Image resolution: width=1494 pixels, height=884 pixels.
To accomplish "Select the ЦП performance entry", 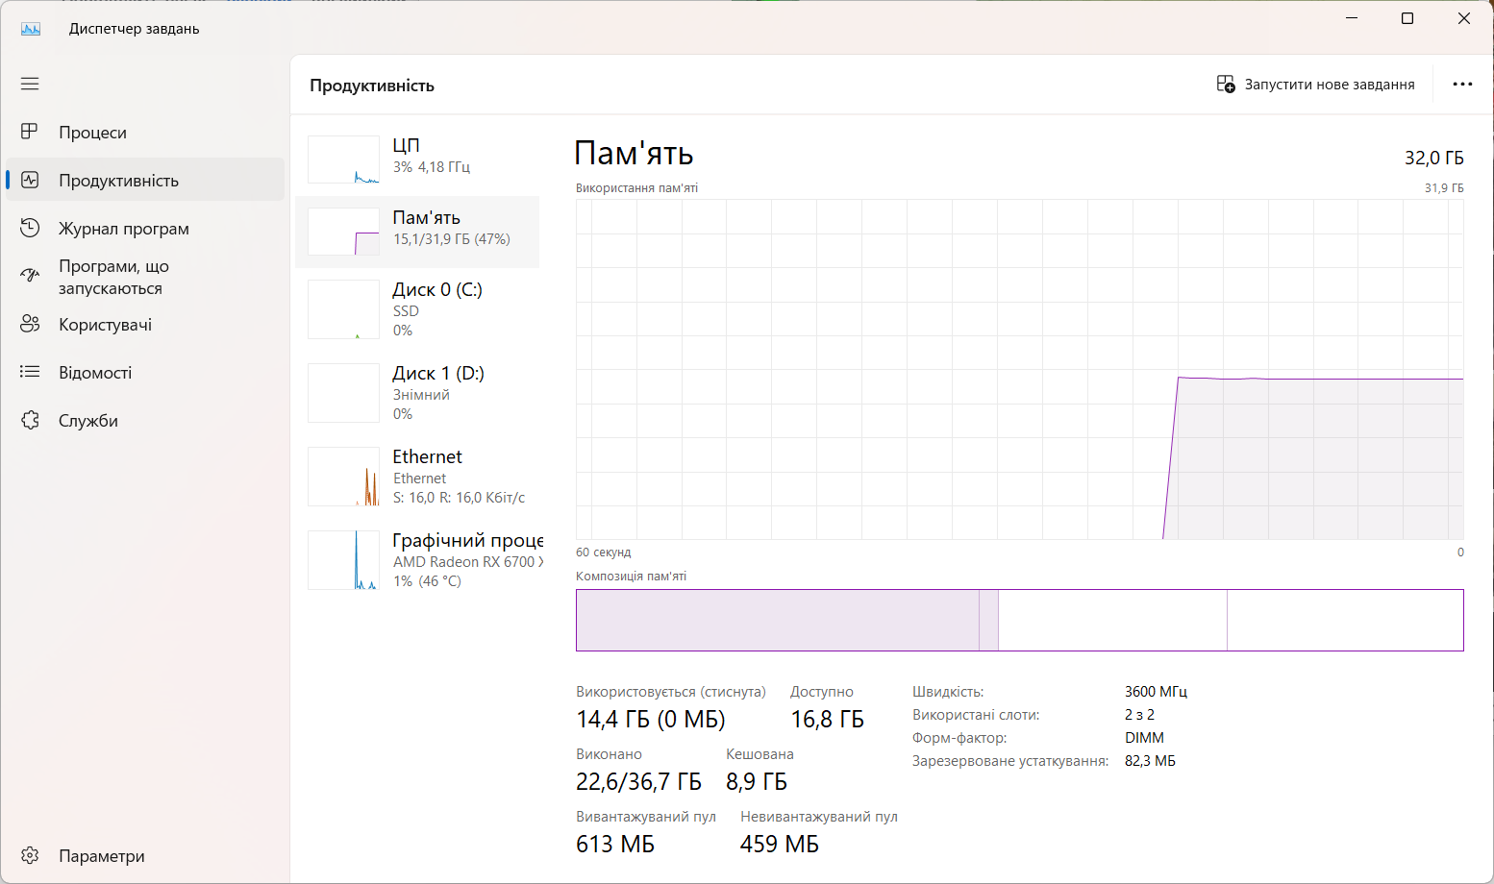I will [417, 158].
